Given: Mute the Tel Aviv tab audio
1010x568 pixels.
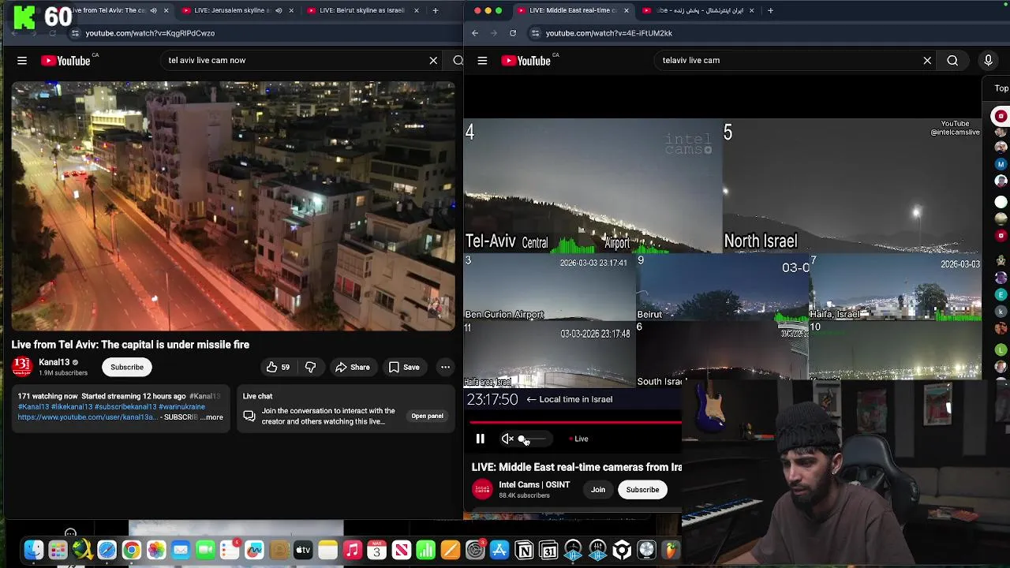Looking at the screenshot, I should point(153,10).
